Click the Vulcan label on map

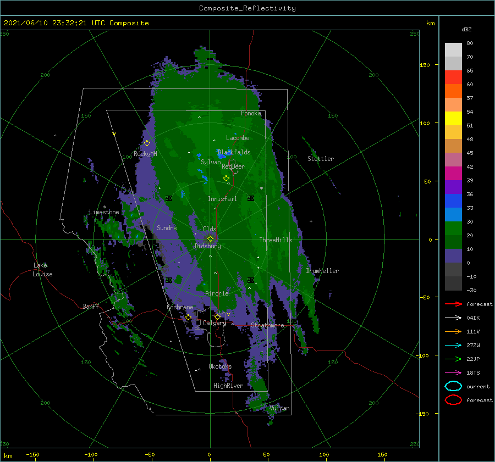coord(279,408)
